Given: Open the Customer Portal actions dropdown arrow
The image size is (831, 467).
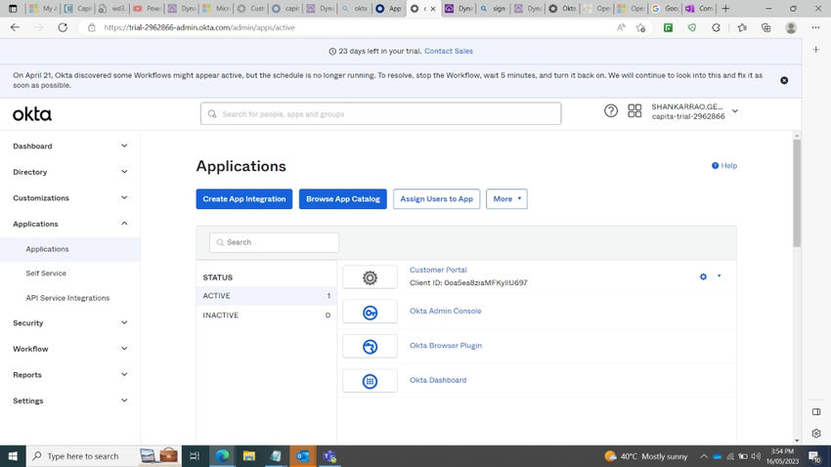Looking at the screenshot, I should click(x=720, y=276).
